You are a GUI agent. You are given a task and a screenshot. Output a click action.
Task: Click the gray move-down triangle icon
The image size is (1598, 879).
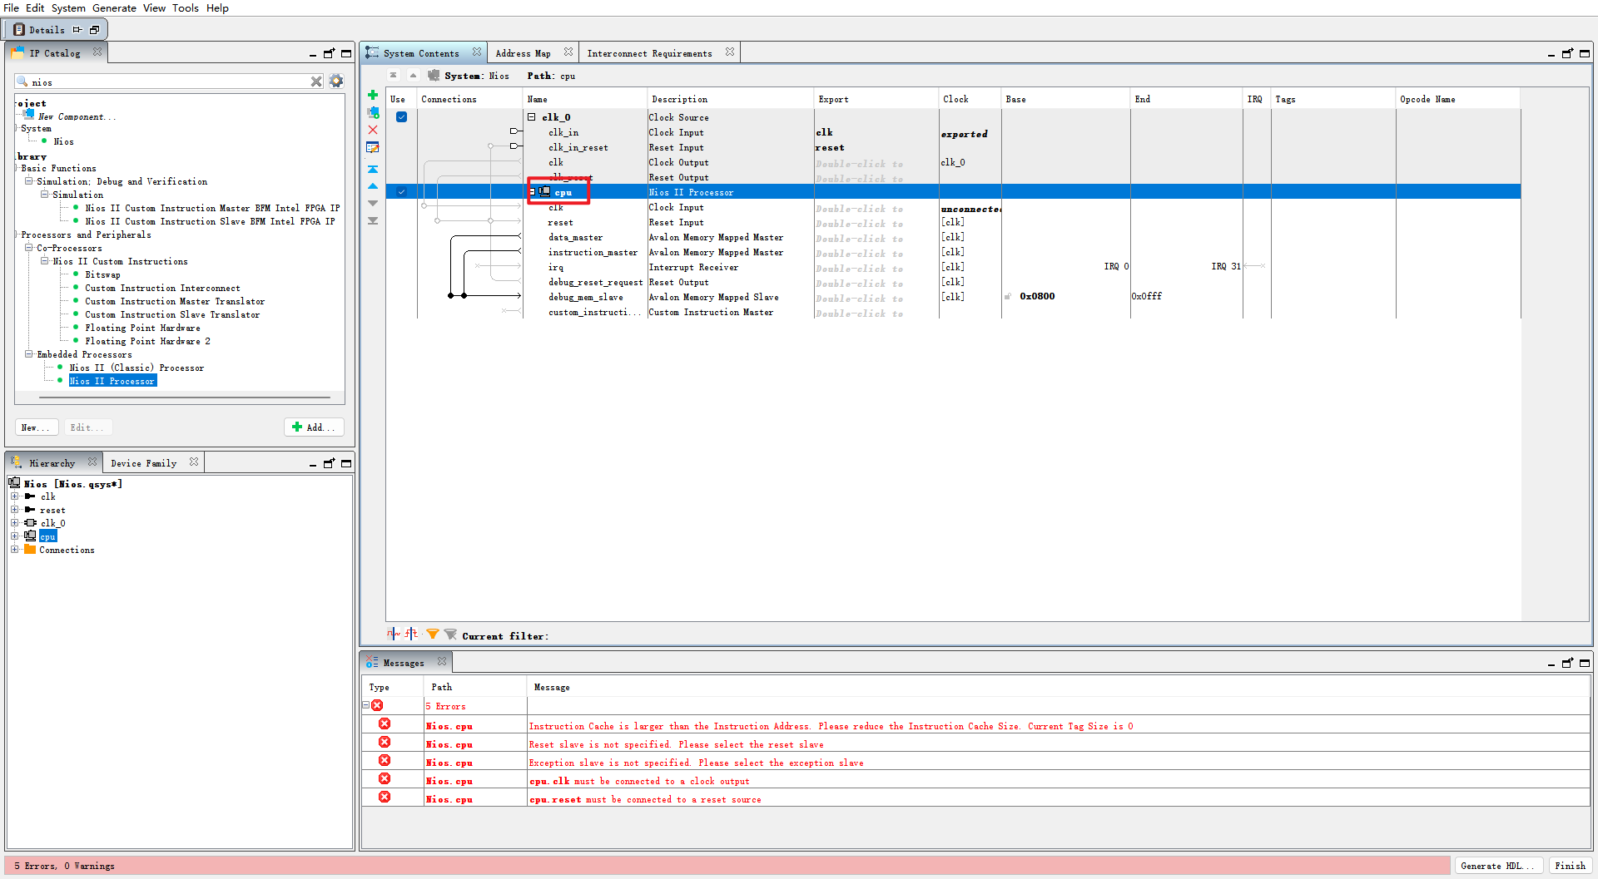tap(373, 203)
